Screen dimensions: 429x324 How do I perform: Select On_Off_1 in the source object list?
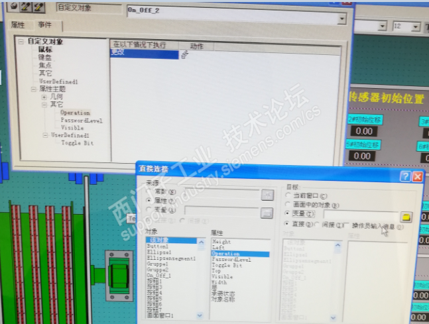pos(159,276)
